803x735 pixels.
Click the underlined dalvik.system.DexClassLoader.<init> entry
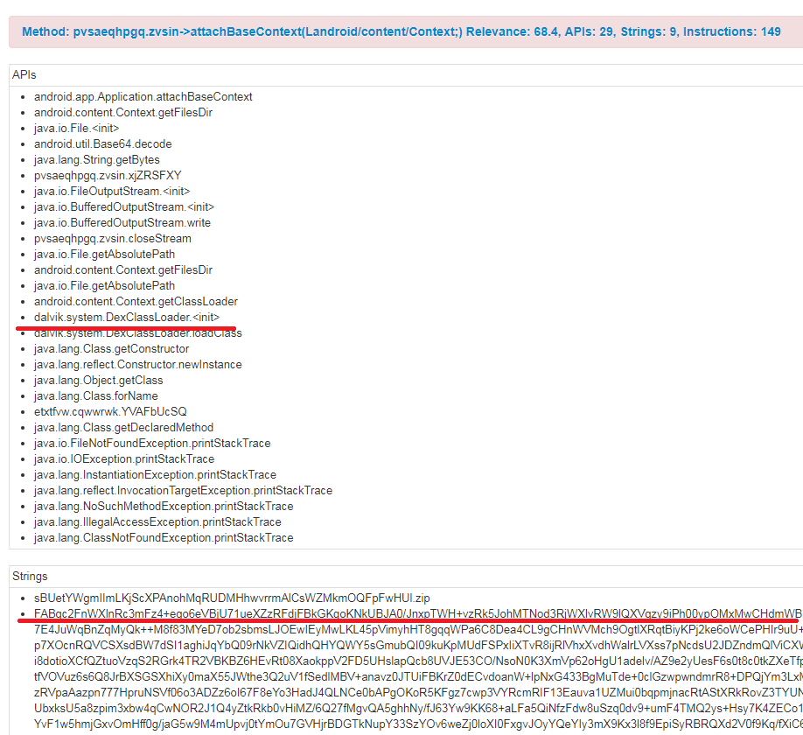127,317
